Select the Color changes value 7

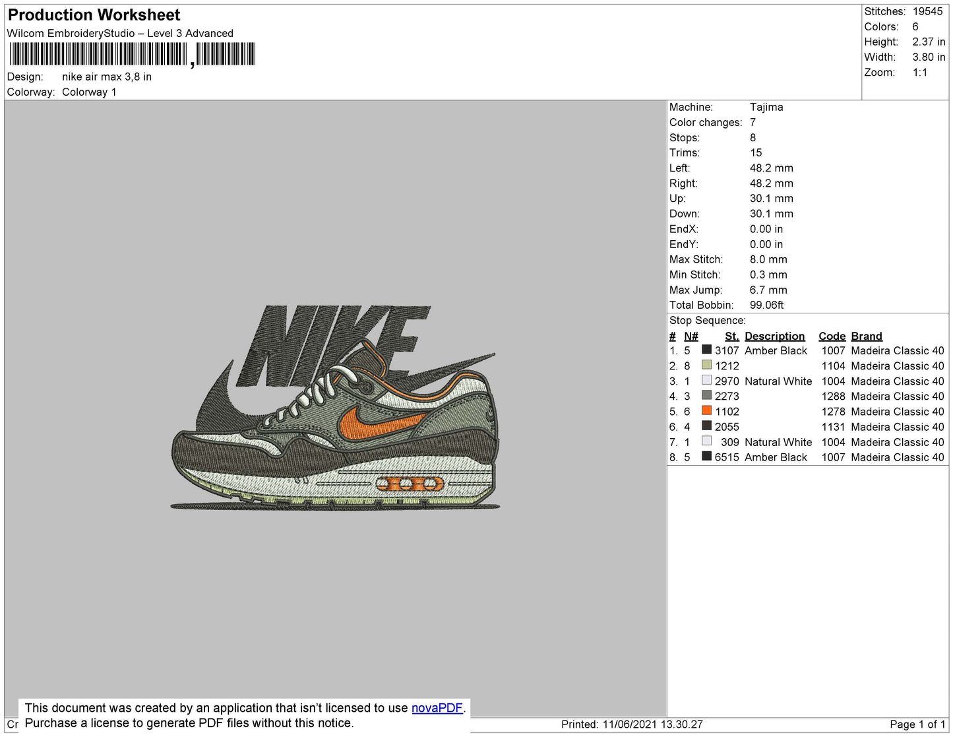[753, 122]
